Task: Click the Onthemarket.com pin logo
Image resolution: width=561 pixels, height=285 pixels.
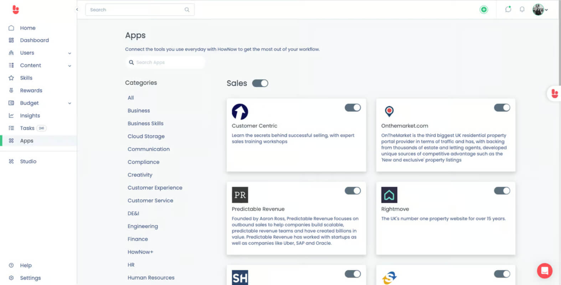Action: pyautogui.click(x=389, y=112)
